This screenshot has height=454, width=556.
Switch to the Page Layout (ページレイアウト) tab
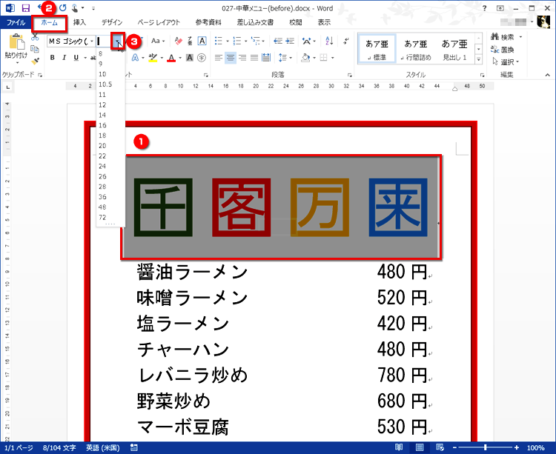(x=159, y=22)
